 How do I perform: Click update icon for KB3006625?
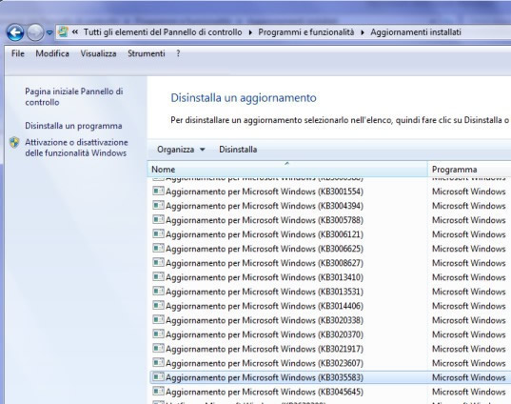(158, 248)
